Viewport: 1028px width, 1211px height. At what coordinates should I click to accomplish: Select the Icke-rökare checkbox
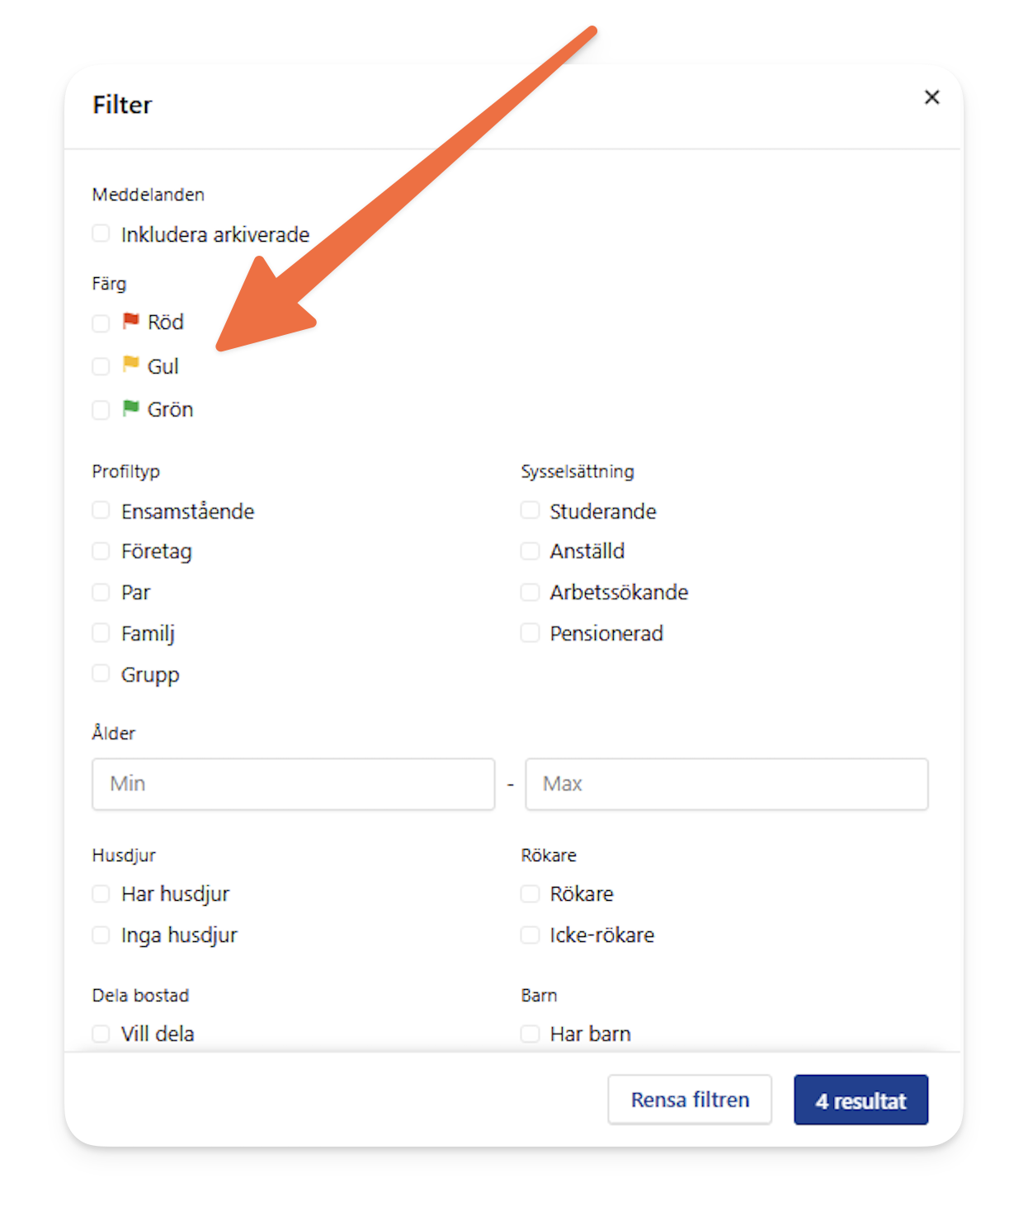pos(530,935)
